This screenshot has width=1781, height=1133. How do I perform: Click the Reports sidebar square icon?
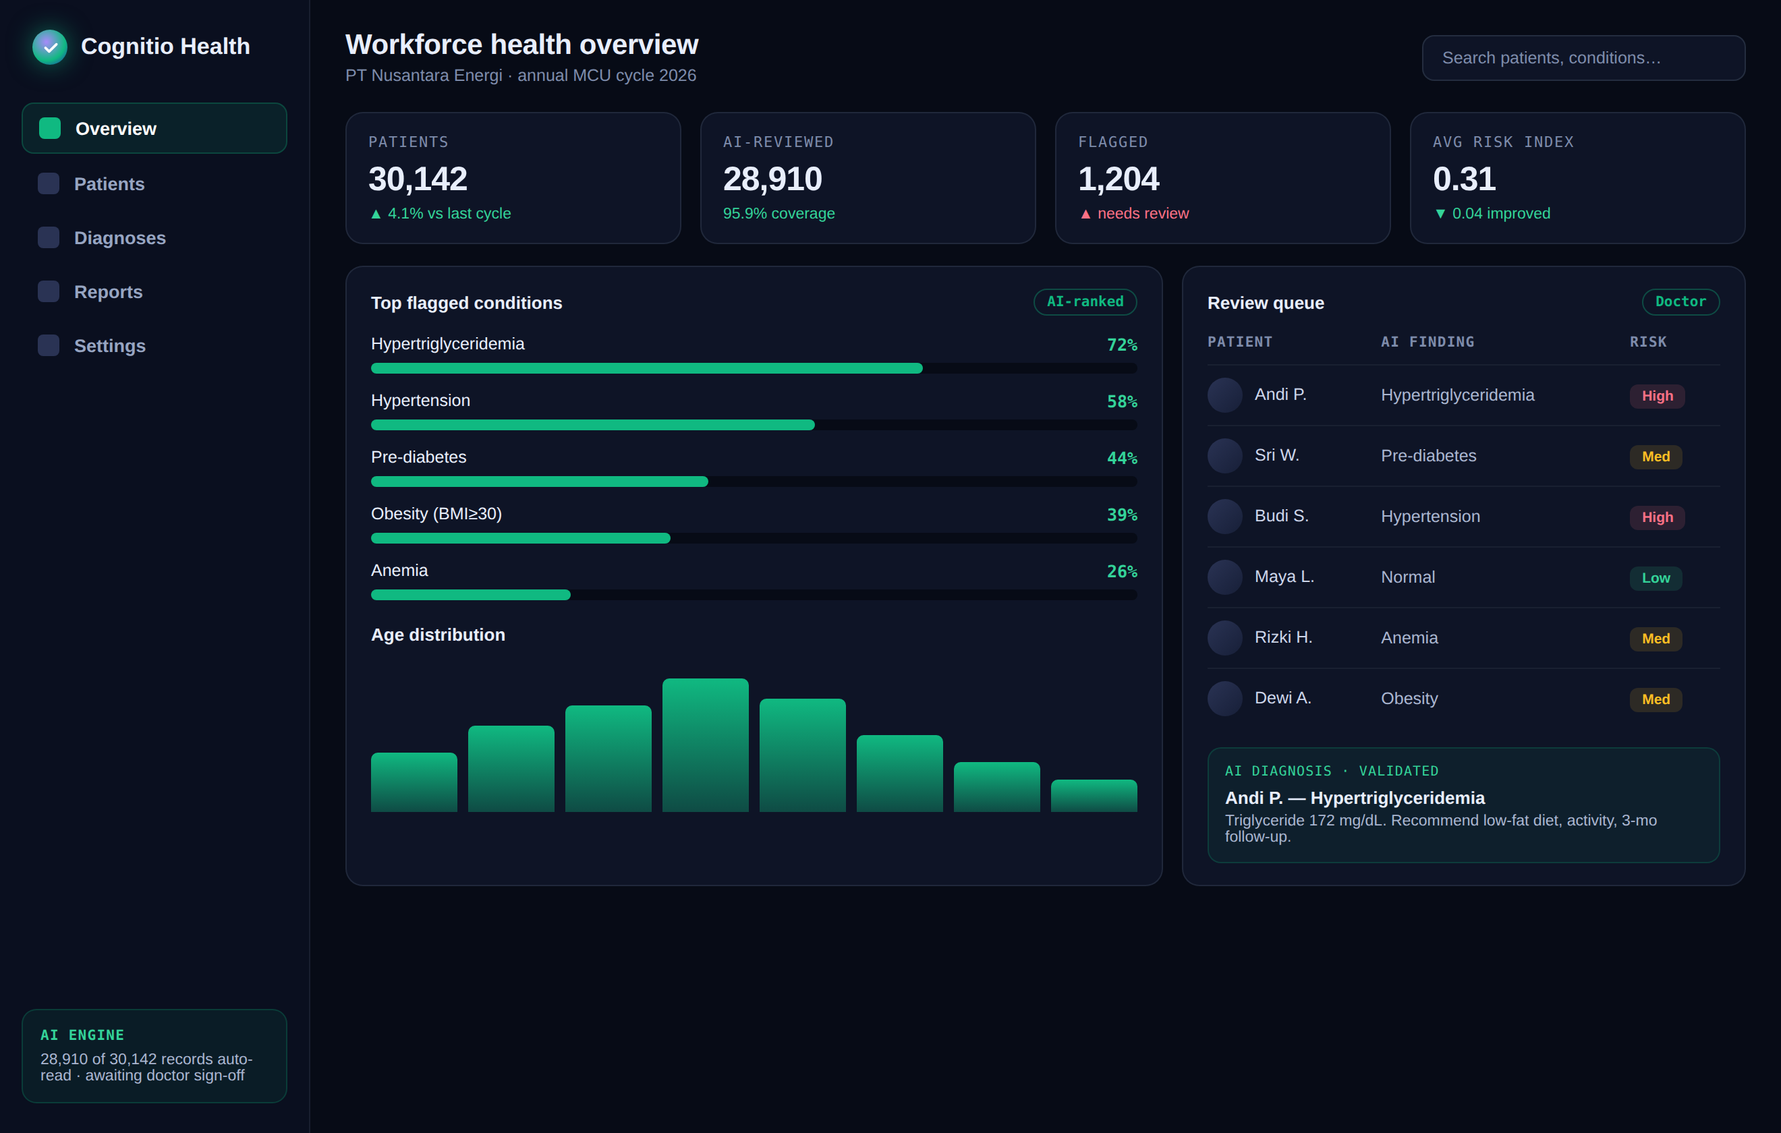click(x=49, y=291)
